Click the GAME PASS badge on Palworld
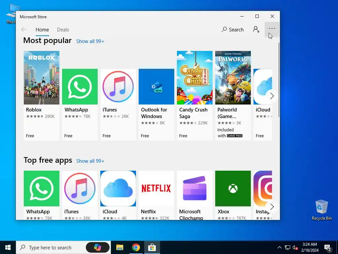This screenshot has width=338, height=254. (235, 136)
